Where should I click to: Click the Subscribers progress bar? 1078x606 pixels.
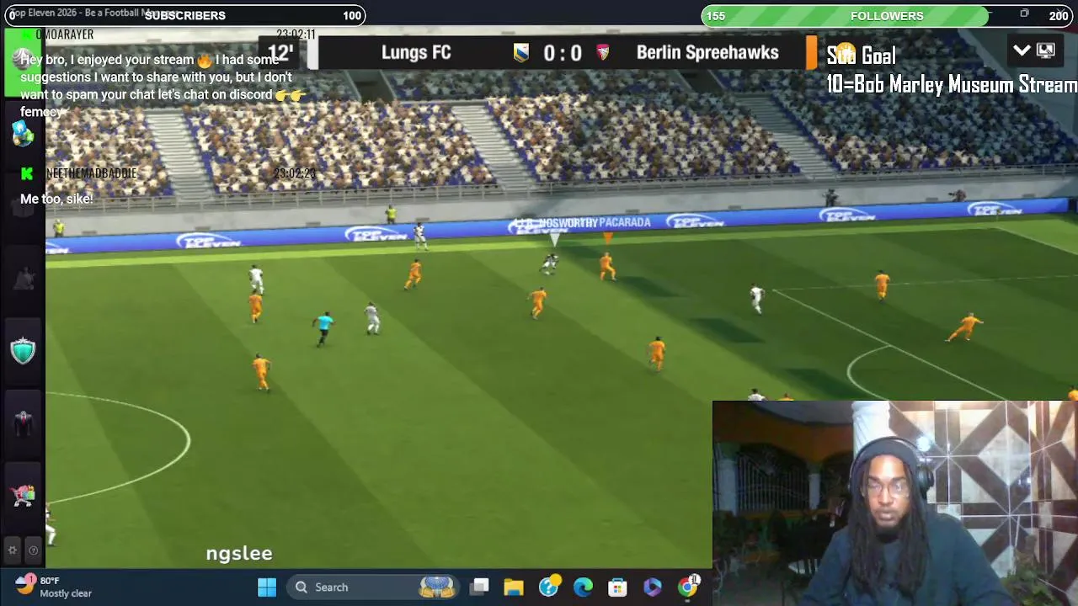(184, 15)
